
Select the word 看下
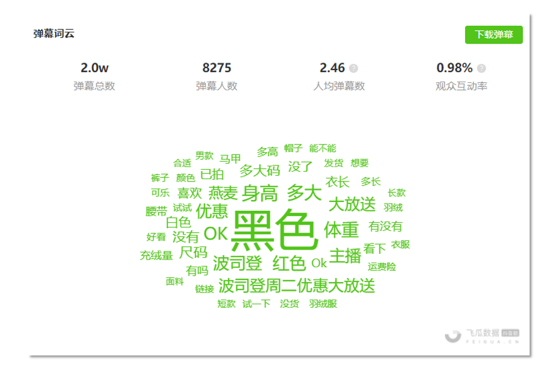tap(375, 249)
